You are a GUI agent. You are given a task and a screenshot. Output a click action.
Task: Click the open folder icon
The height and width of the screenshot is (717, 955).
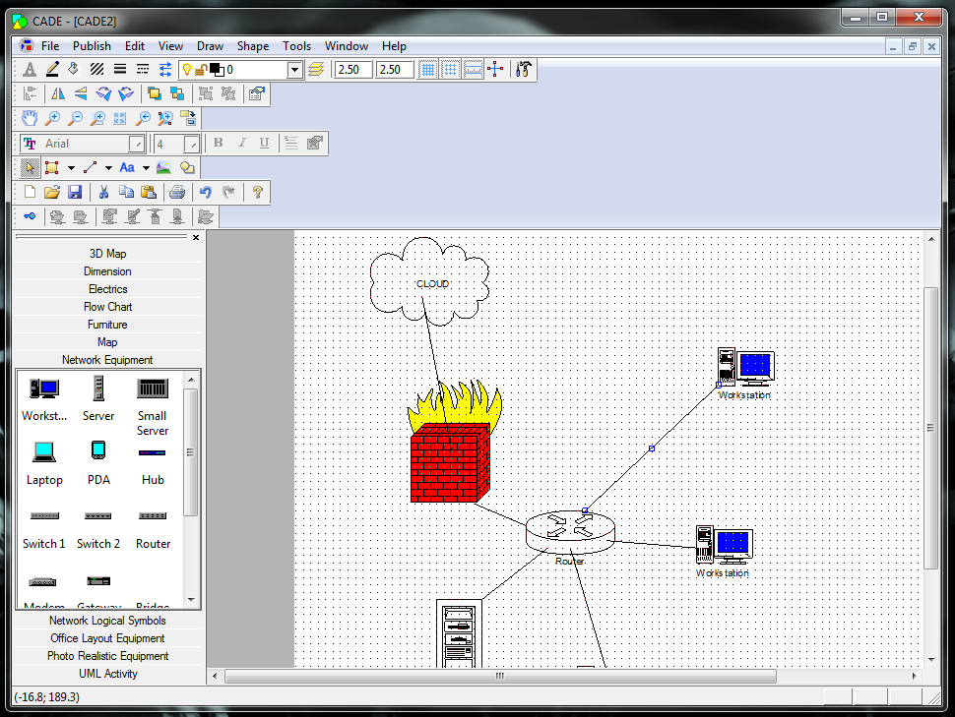point(52,193)
